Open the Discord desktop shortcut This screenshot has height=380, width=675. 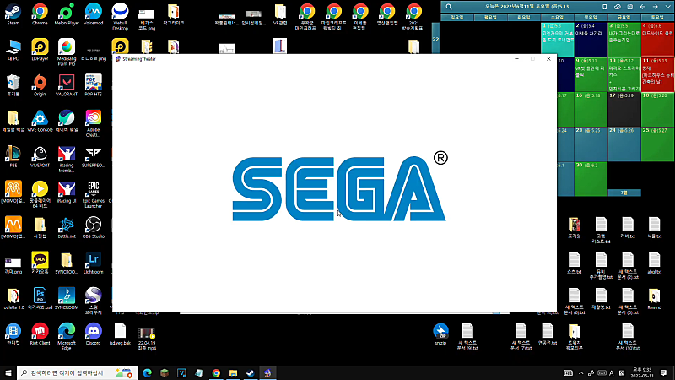[x=93, y=334]
